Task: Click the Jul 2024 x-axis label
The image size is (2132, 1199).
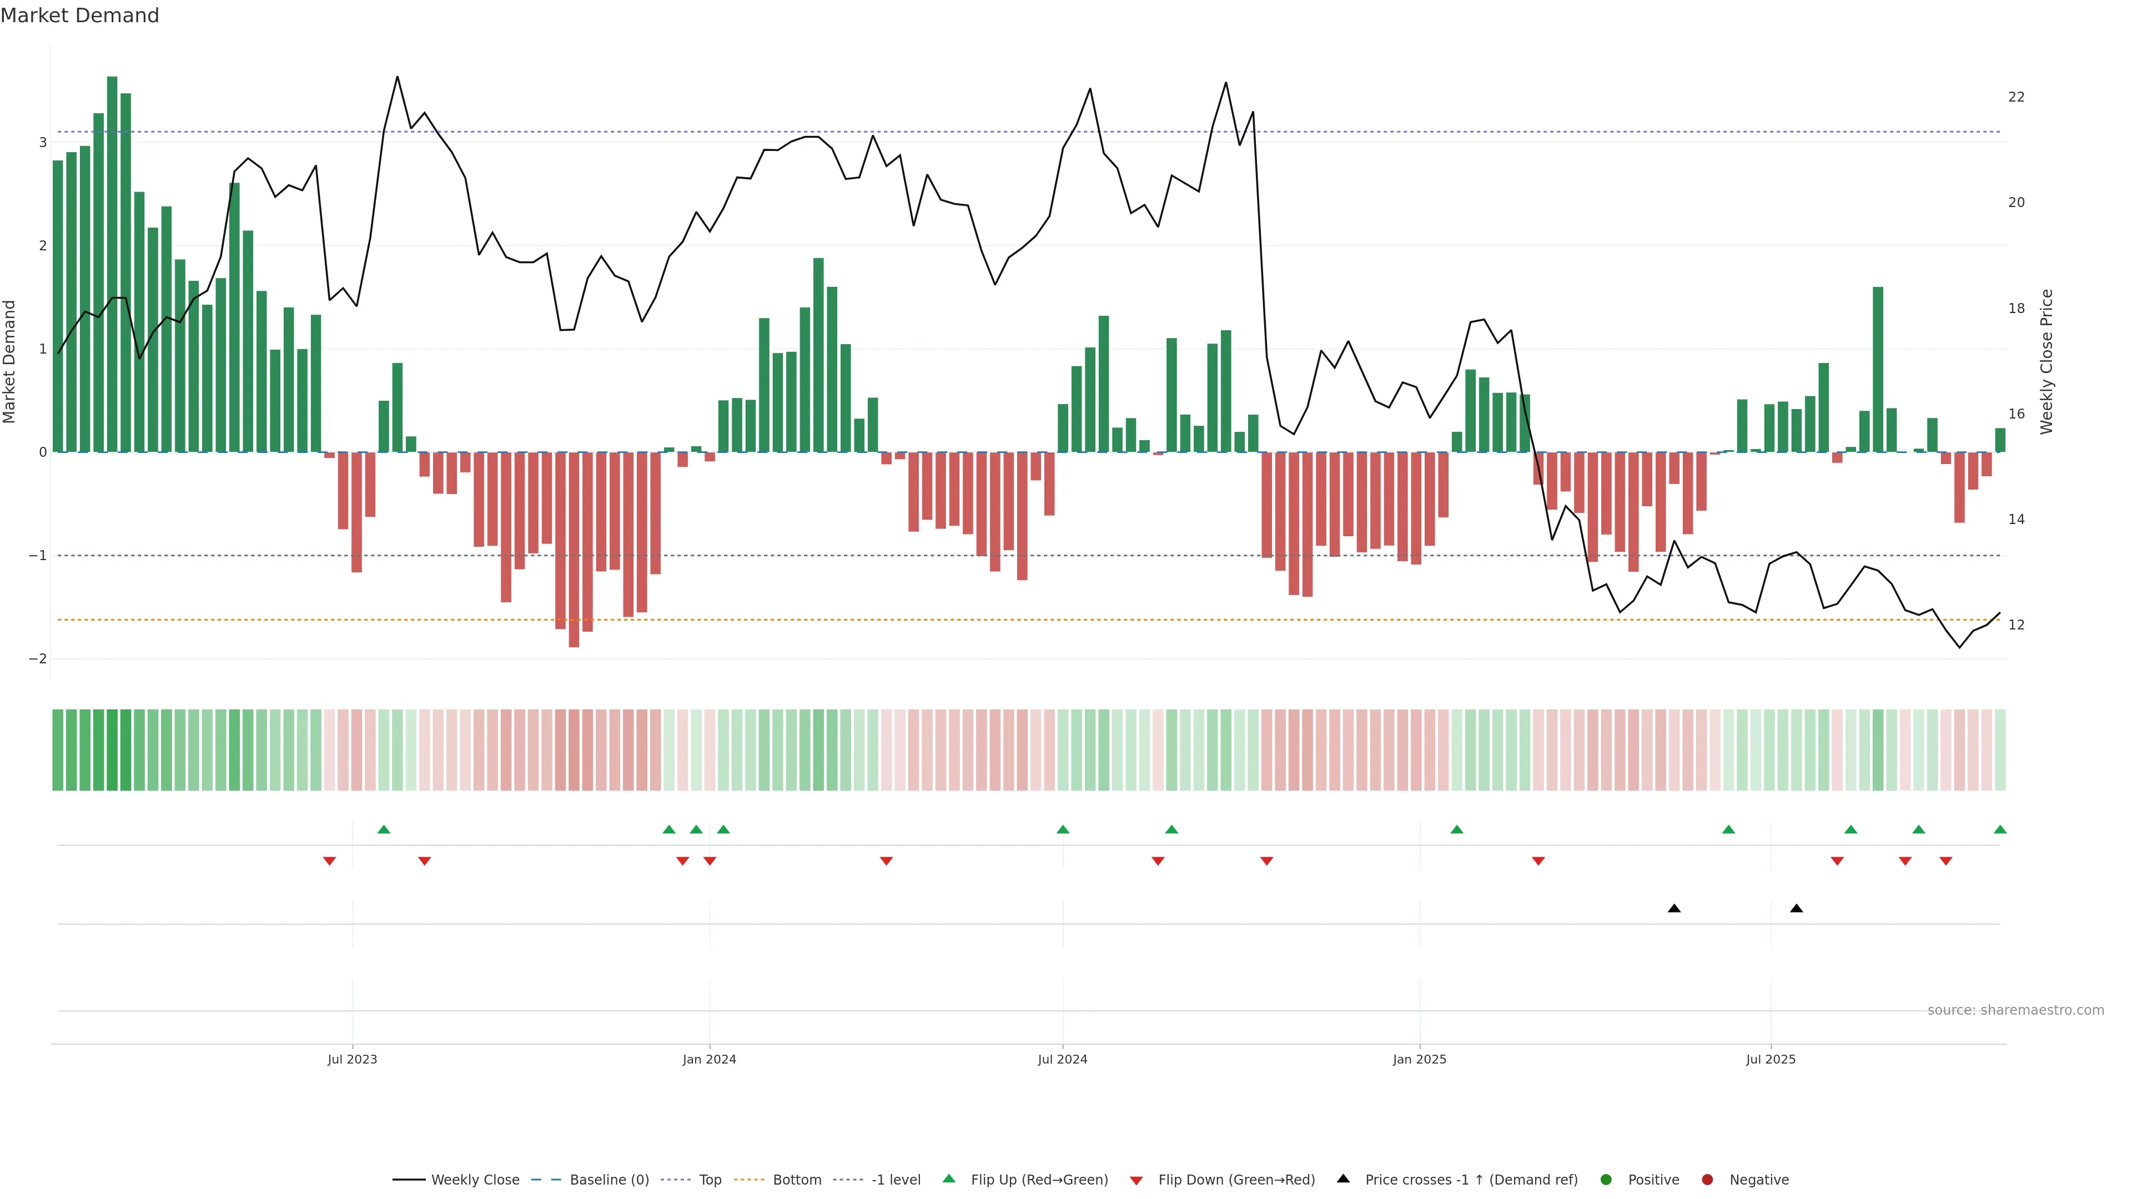Action: pos(1063,1059)
